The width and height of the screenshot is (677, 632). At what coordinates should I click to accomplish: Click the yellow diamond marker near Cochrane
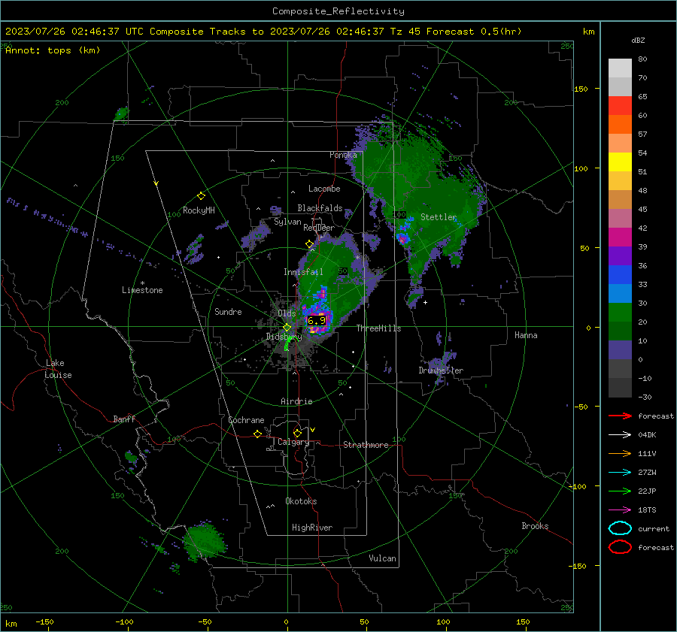coord(258,434)
